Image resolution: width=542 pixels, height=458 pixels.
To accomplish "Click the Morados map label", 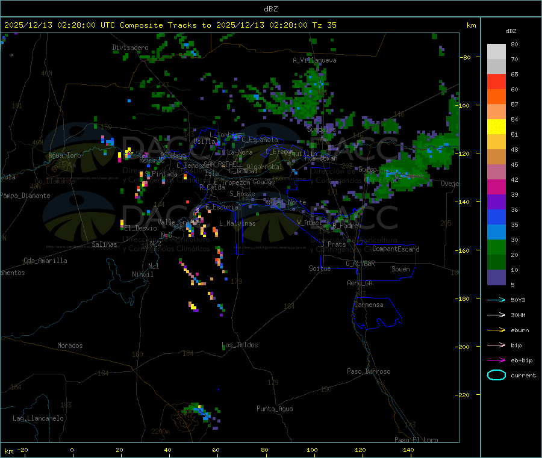I will click(x=70, y=345).
